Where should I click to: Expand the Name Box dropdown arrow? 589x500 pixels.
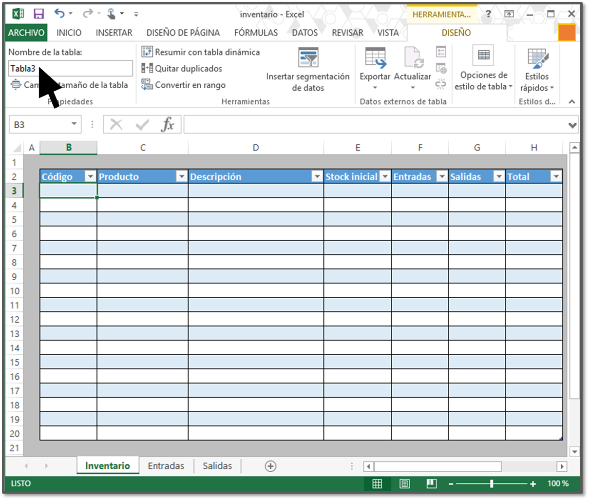[74, 124]
